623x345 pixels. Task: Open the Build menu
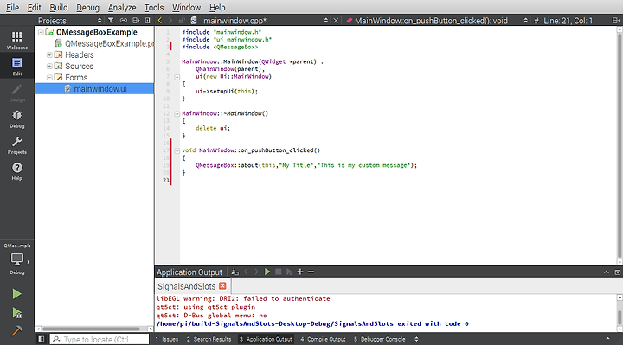pos(59,7)
